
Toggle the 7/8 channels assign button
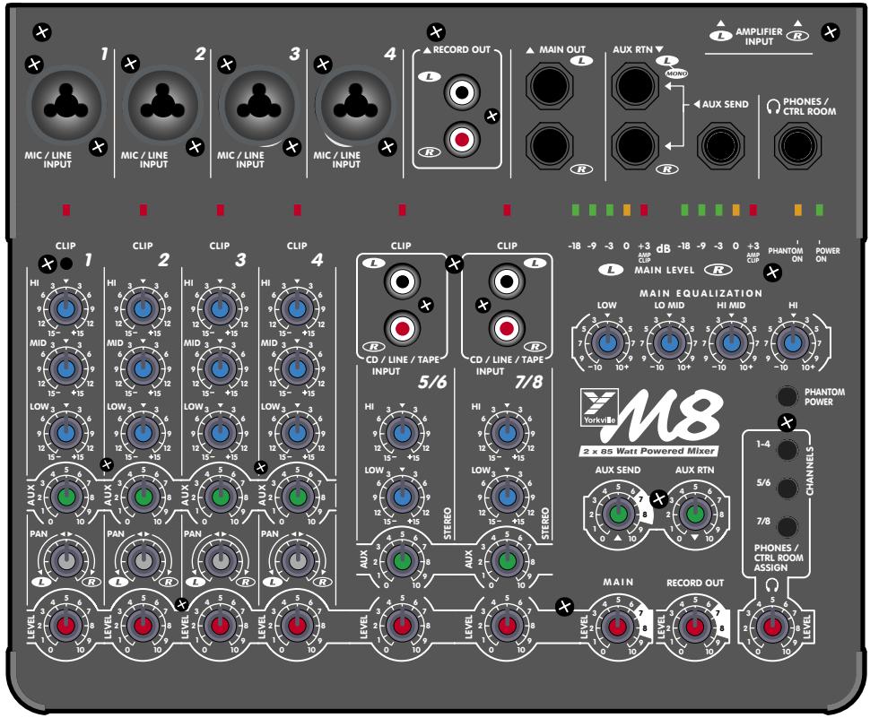pyautogui.click(x=787, y=526)
